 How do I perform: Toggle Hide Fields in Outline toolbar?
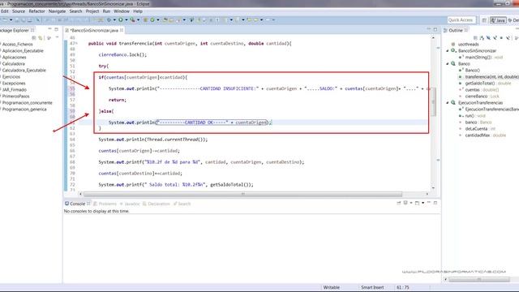(x=488, y=38)
